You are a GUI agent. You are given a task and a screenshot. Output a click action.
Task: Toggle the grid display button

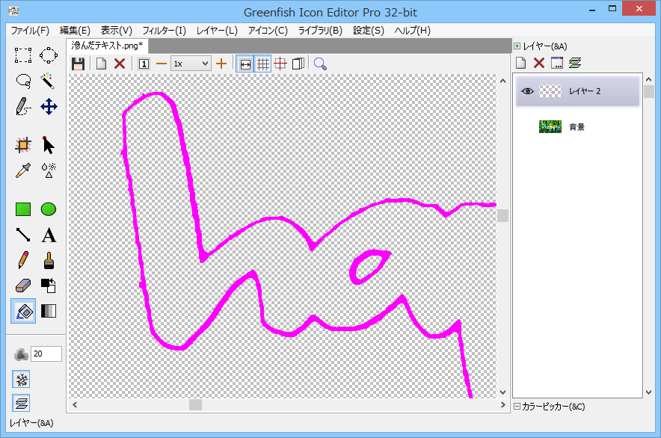click(263, 64)
